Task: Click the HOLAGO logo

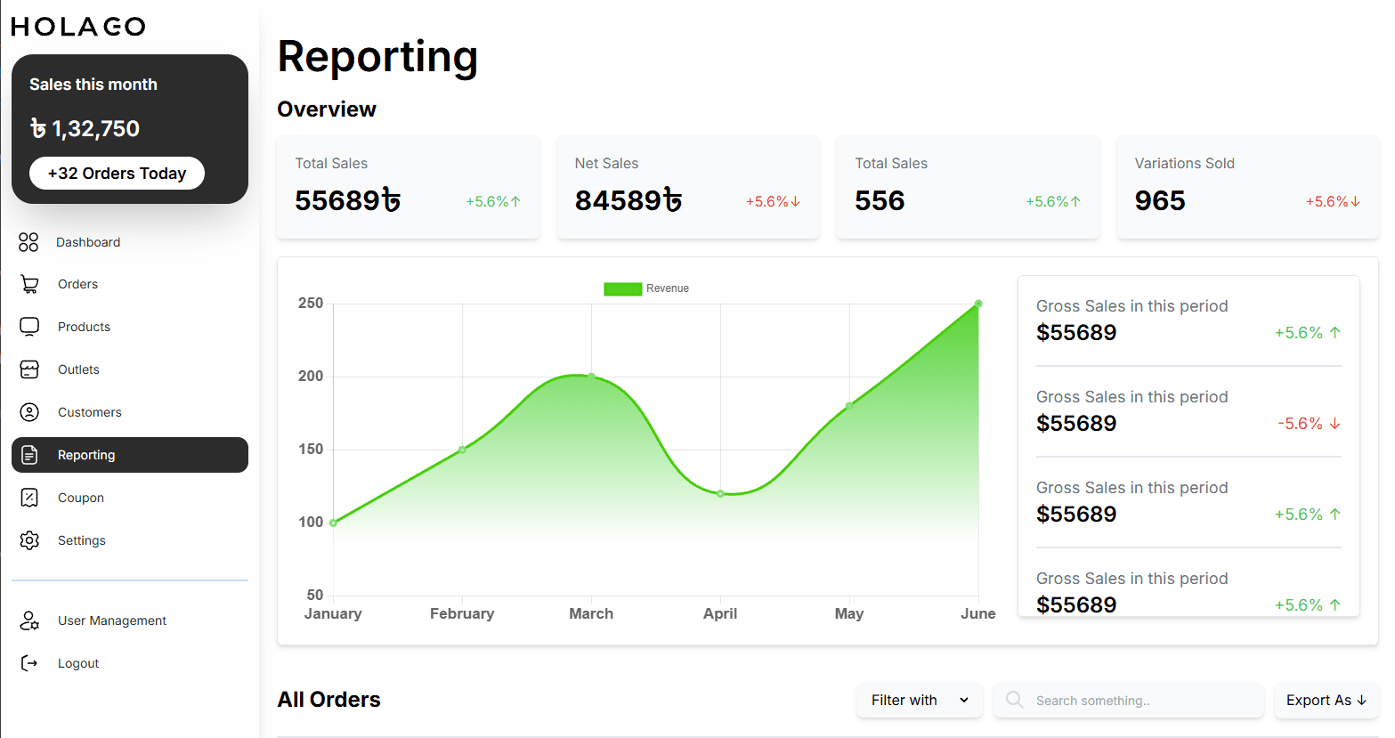Action: click(x=78, y=27)
